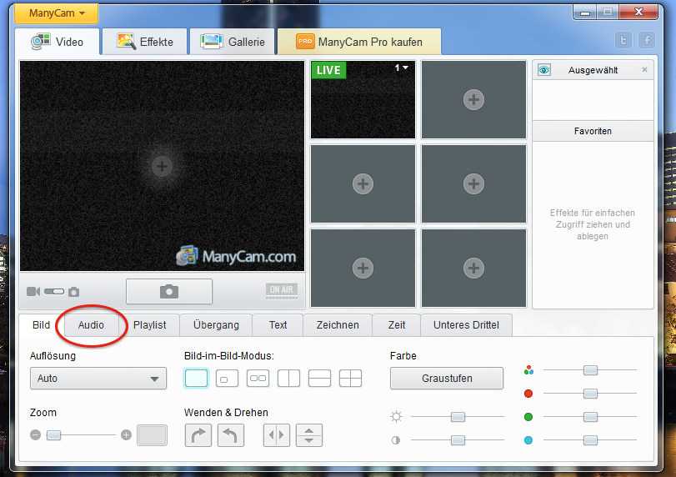Add source in main preview plus icon

pyautogui.click(x=162, y=166)
